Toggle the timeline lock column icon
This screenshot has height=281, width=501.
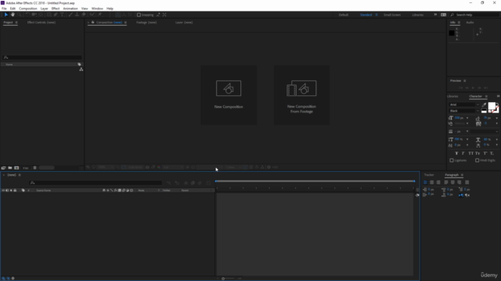pos(15,190)
